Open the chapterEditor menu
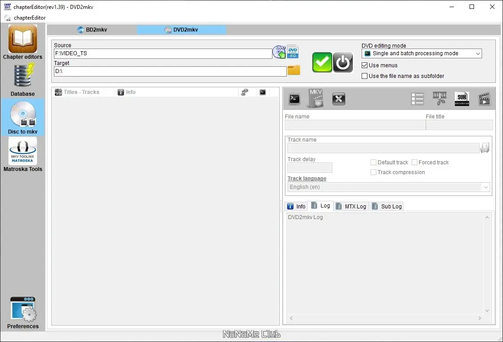Screen dimensions: 503x342 (x=29, y=18)
